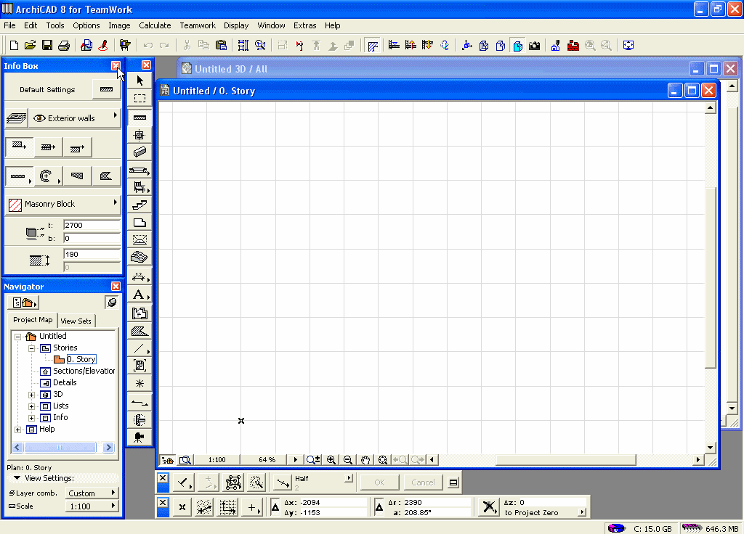Activate the pan hand icon below the plan
The height and width of the screenshot is (534, 744).
coord(365,460)
